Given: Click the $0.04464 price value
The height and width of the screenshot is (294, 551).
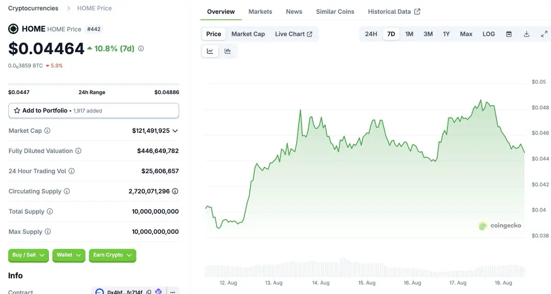Looking at the screenshot, I should pyautogui.click(x=46, y=49).
